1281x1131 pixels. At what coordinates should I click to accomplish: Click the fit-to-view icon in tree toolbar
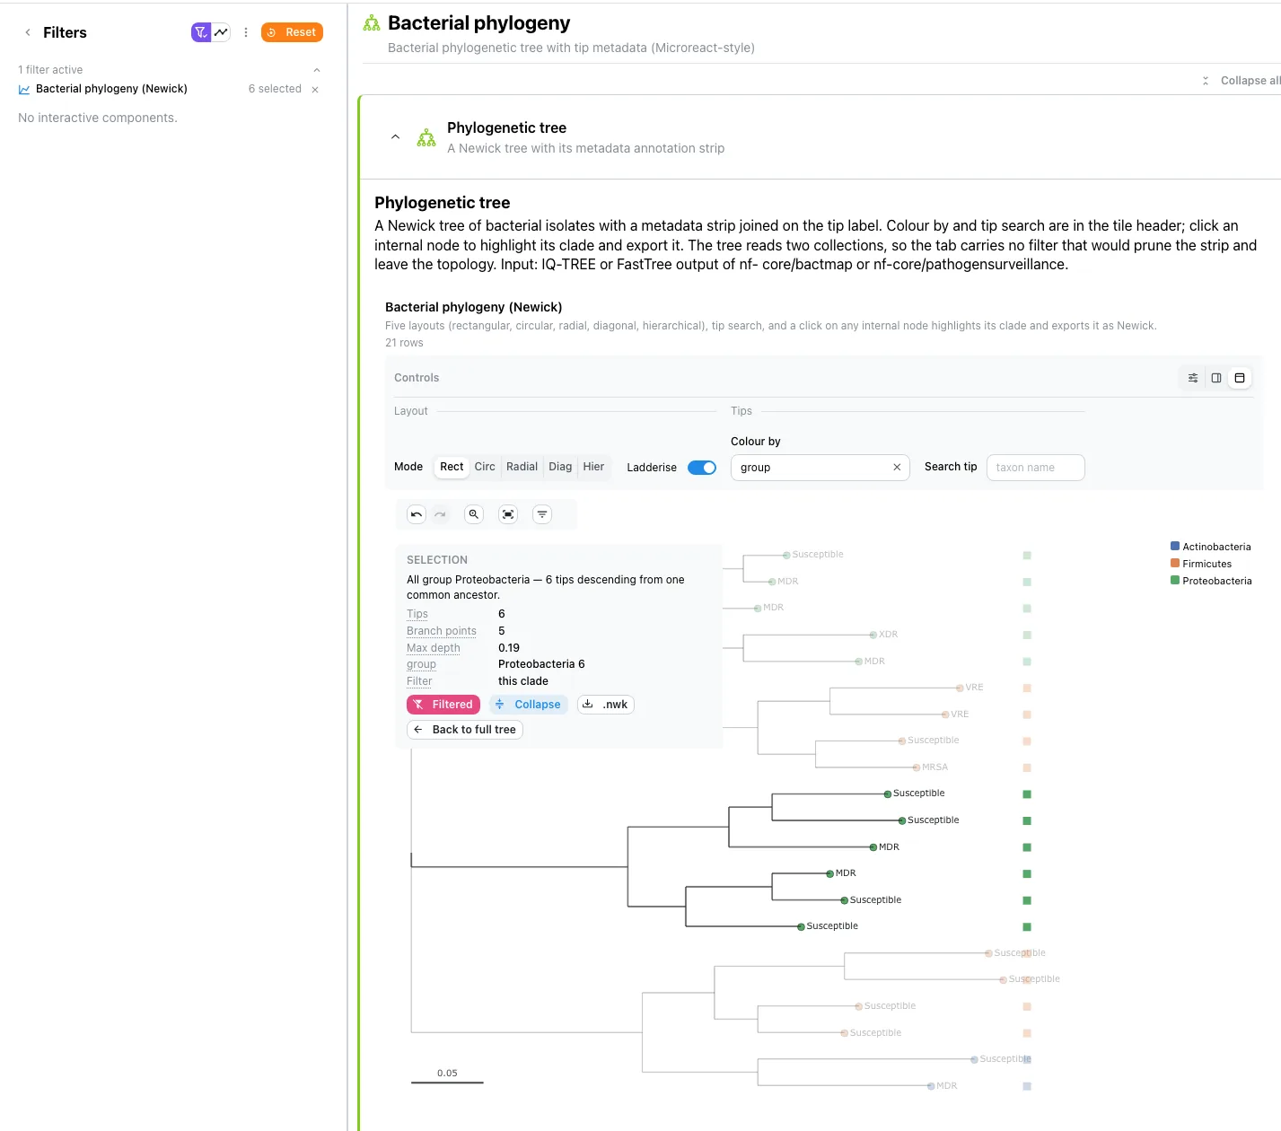click(508, 514)
